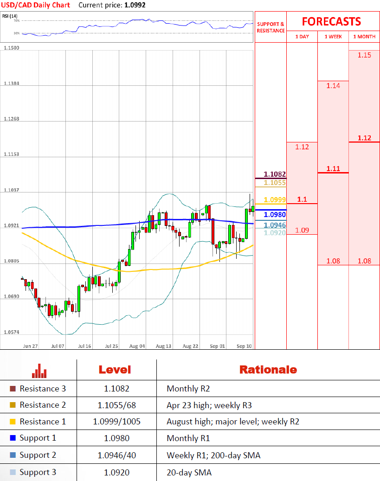Click the RSI (14) label
Viewport: 380px width, 481px height.
(x=10, y=16)
